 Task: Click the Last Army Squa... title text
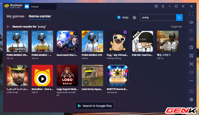coord(92,89)
